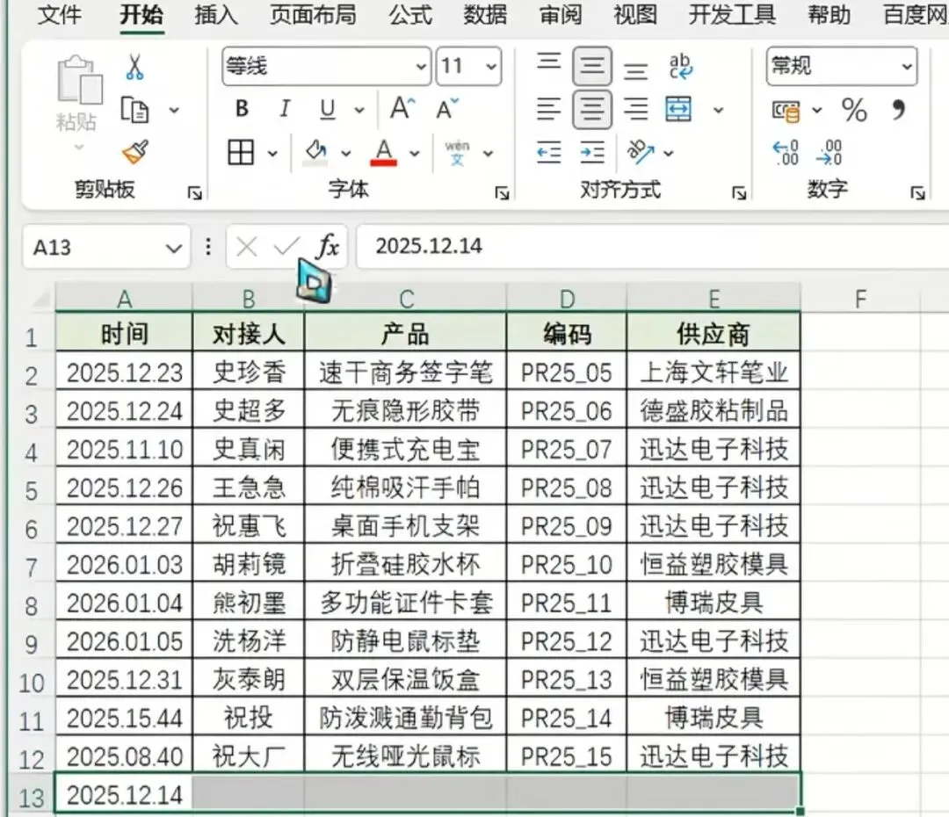Toggle center horizontal alignment
Screen dimensions: 949x817
coord(592,110)
